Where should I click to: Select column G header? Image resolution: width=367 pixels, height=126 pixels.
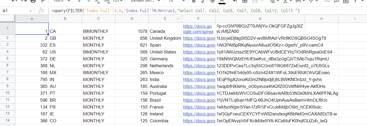coord(260,19)
